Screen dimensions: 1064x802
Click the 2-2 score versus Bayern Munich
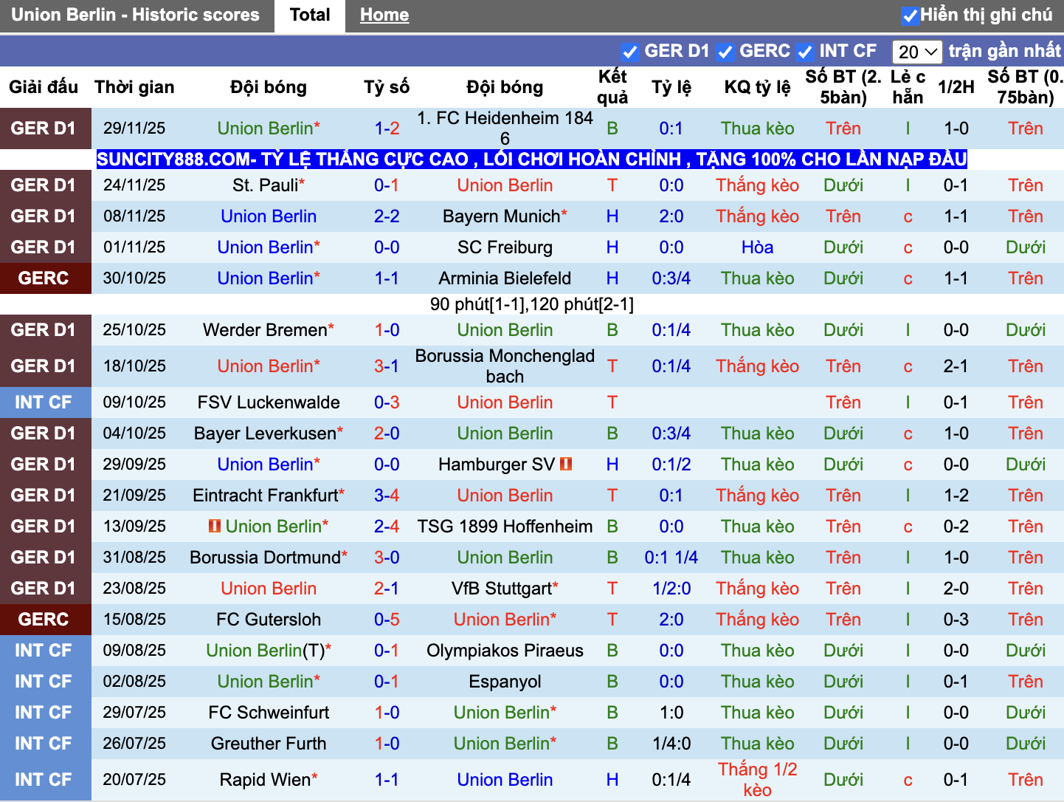[x=387, y=216]
